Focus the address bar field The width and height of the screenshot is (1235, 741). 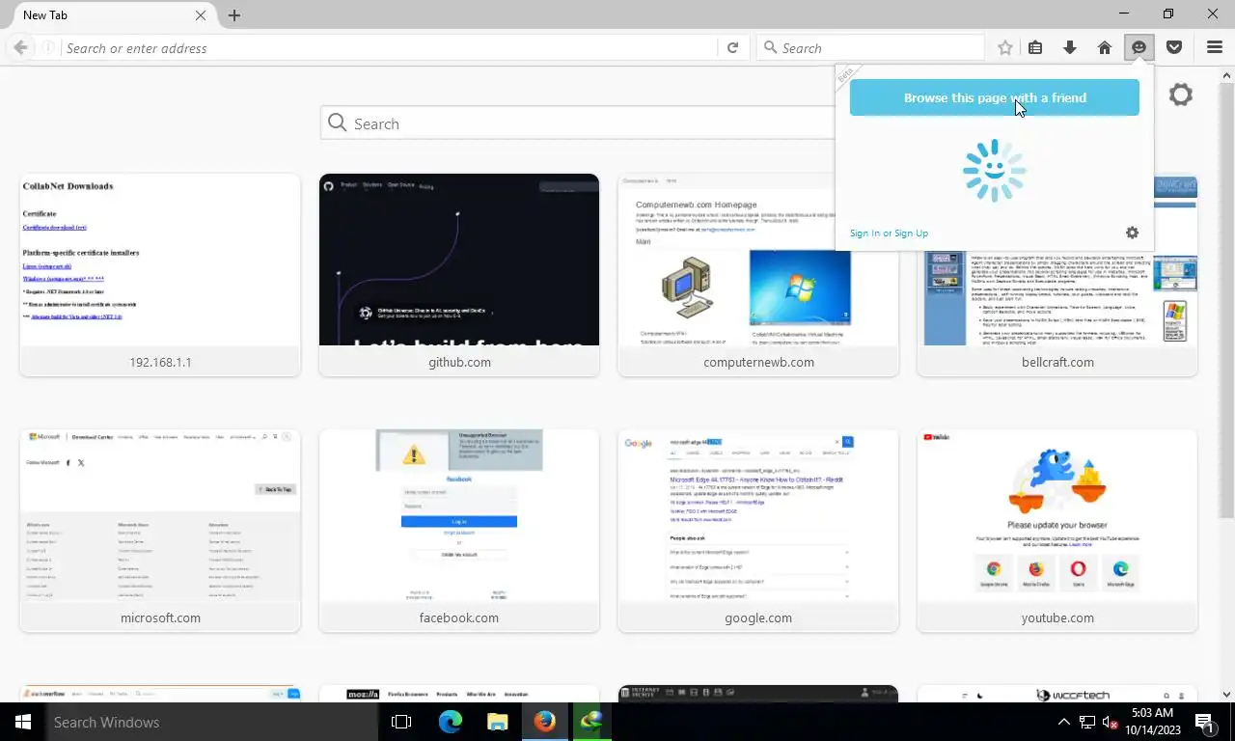[390, 47]
